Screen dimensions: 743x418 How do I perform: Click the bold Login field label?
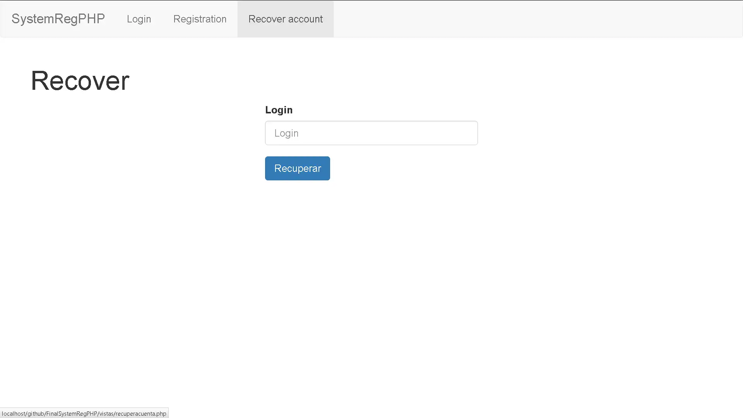pyautogui.click(x=279, y=110)
